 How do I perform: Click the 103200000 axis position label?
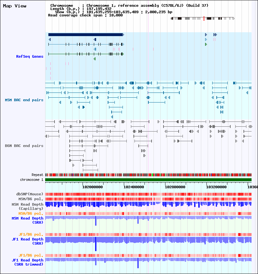tap(216, 187)
